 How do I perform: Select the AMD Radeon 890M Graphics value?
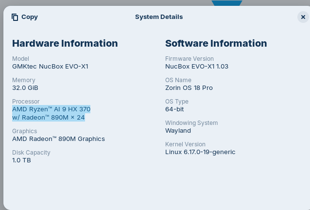[58, 139]
